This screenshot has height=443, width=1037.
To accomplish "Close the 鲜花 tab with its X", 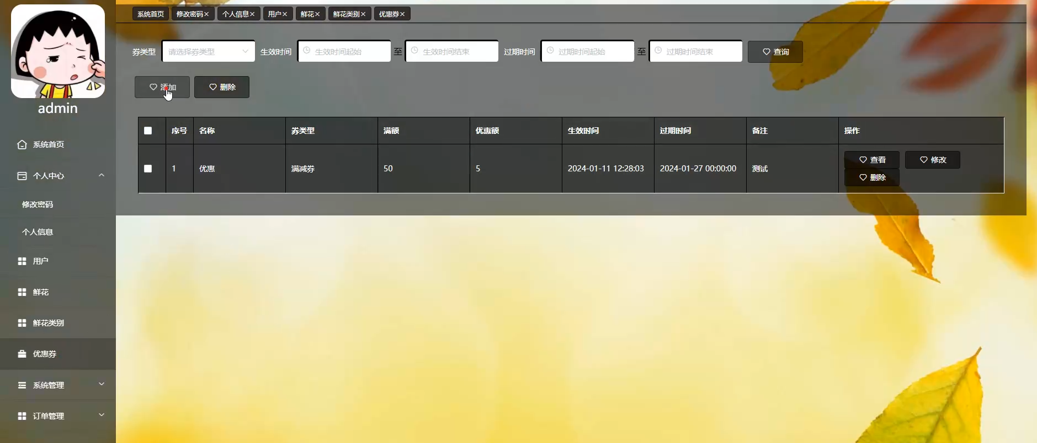I will tap(317, 14).
